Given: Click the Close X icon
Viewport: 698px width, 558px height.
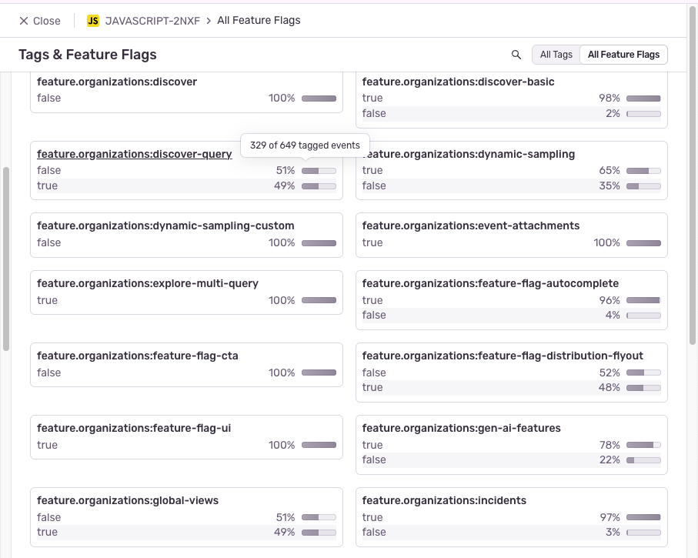Looking at the screenshot, I should click(24, 21).
